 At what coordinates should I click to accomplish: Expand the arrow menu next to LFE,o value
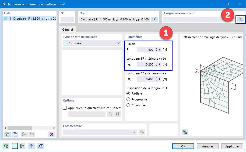coord(160,79)
